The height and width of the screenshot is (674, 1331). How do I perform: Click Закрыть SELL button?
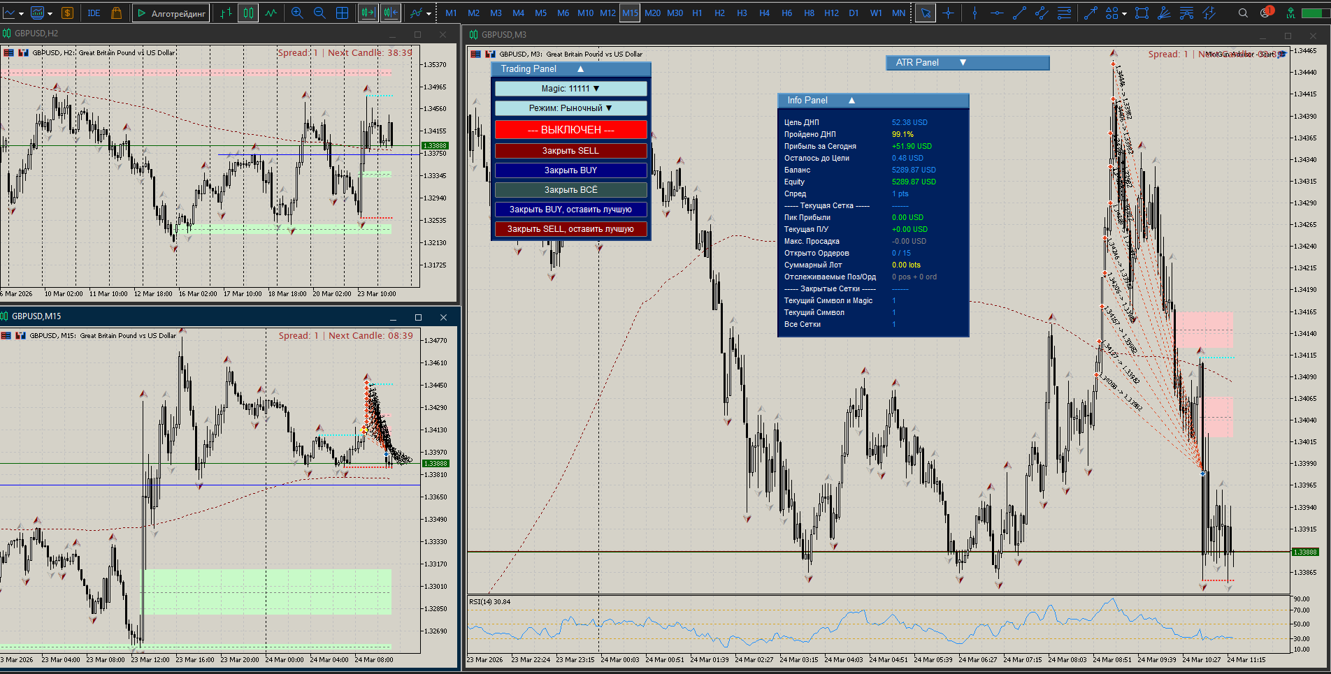(571, 151)
